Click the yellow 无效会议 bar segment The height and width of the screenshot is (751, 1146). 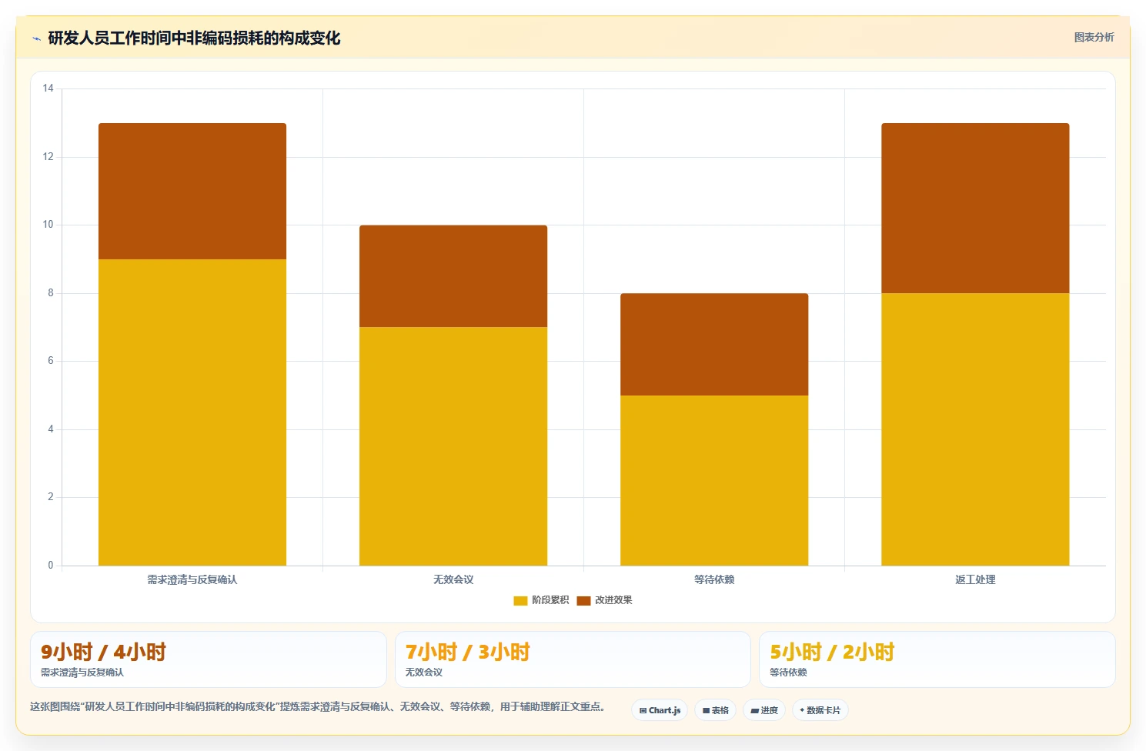pos(453,446)
